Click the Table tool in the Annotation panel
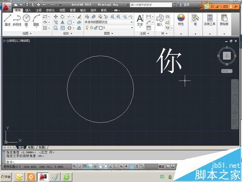 [x=149, y=28]
